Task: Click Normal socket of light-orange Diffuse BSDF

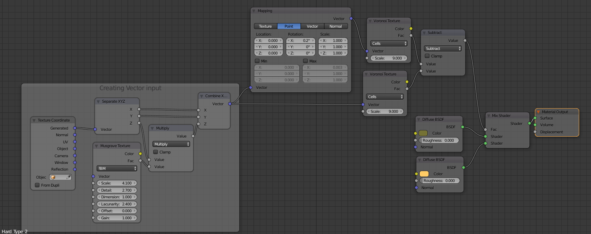Action: (416, 187)
